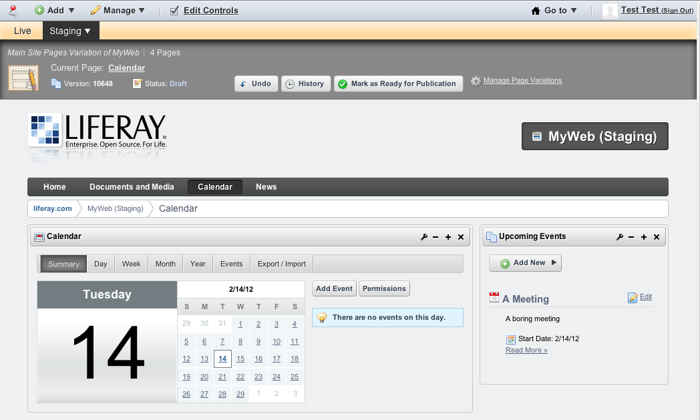This screenshot has height=420, width=700.
Task: Click the Undo button
Action: pyautogui.click(x=256, y=83)
